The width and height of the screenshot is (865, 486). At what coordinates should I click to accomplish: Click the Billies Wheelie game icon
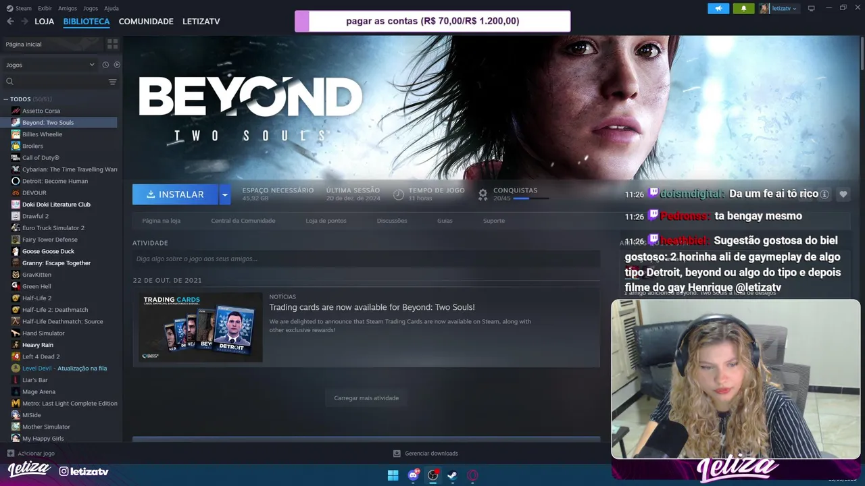tap(16, 134)
